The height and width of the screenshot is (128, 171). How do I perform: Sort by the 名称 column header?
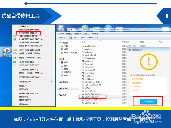point(84,42)
